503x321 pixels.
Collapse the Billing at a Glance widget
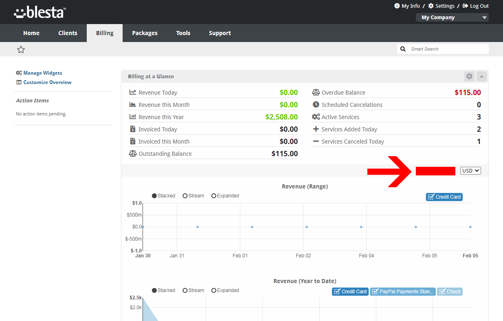481,76
